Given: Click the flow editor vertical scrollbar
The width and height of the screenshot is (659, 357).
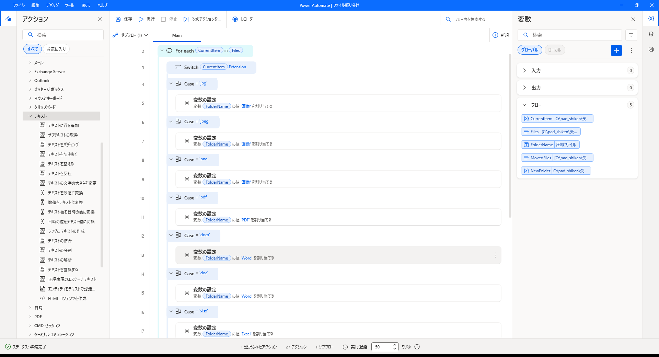Looking at the screenshot, I should (x=510, y=136).
